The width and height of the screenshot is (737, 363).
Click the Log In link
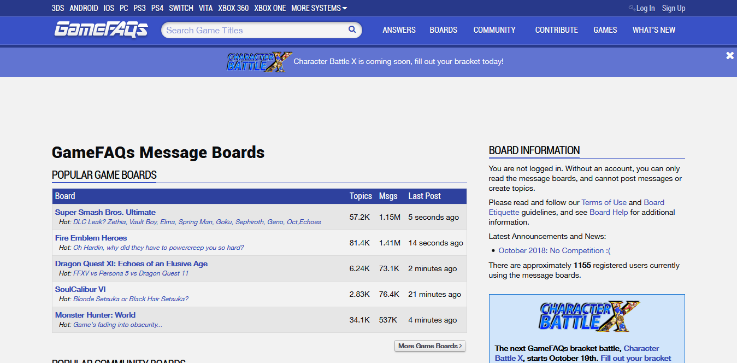[646, 8]
